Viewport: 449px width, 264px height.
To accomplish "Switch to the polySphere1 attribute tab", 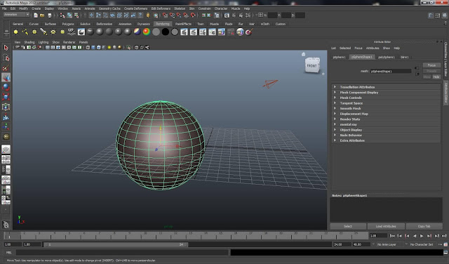I will [387, 57].
